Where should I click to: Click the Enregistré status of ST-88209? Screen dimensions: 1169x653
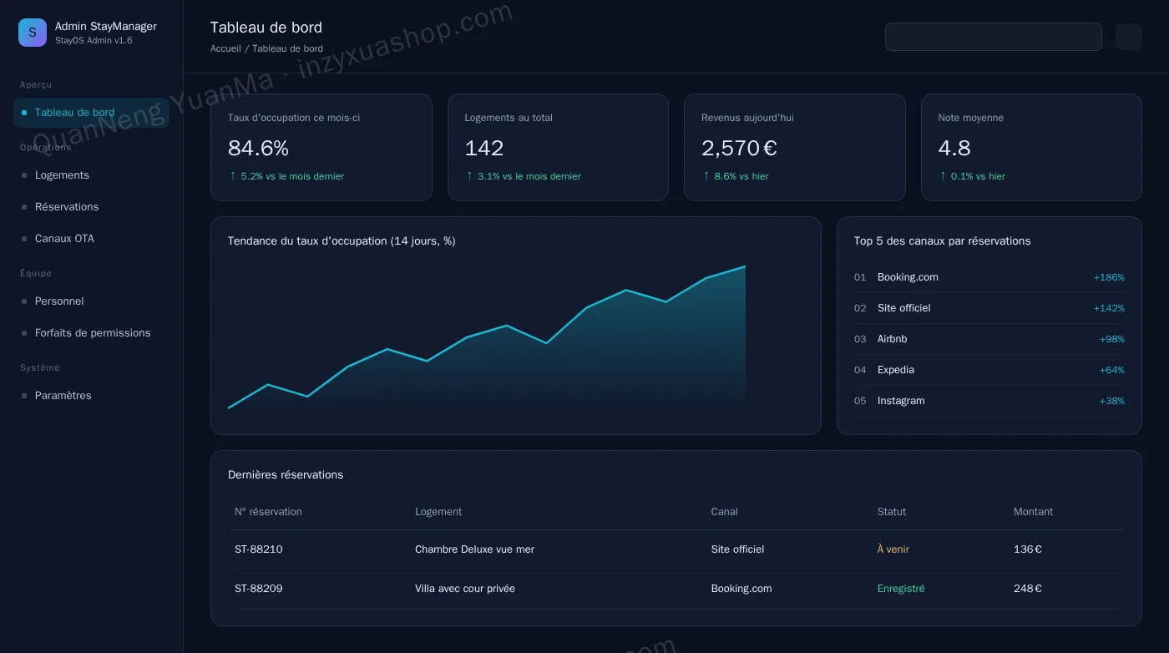pos(901,589)
